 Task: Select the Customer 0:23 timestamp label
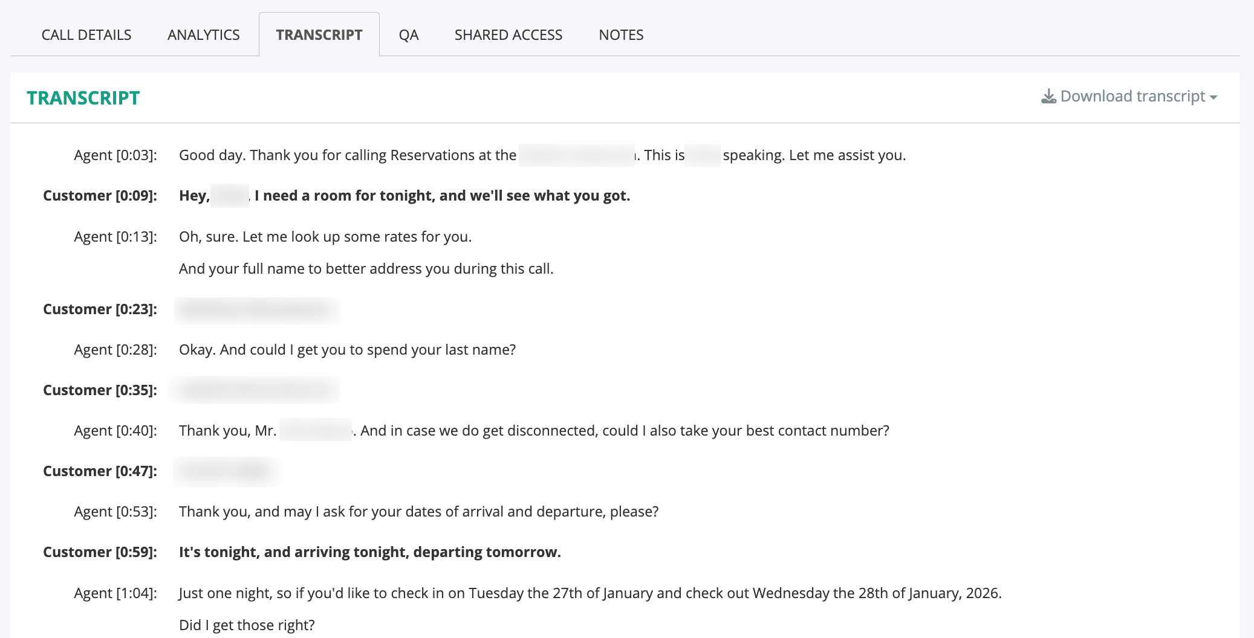pos(100,309)
